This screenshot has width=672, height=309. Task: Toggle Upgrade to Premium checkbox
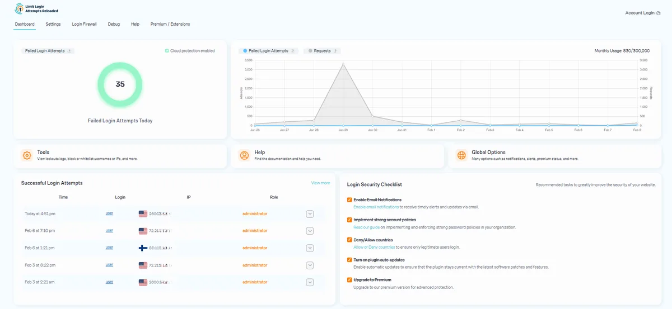click(349, 279)
